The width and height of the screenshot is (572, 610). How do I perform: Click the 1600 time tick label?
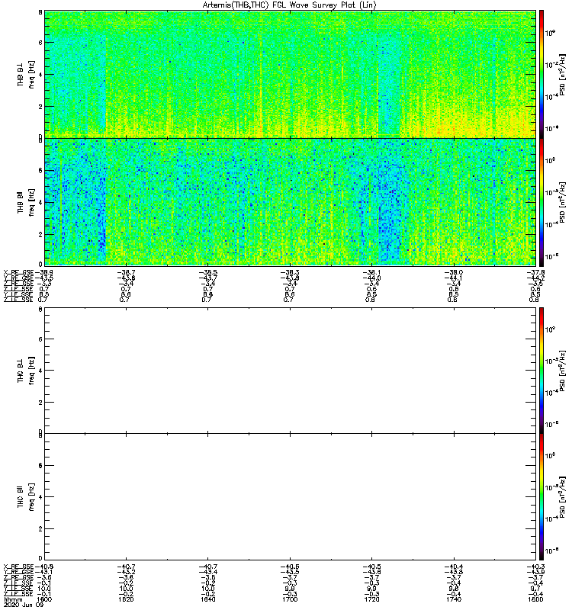[43, 599]
